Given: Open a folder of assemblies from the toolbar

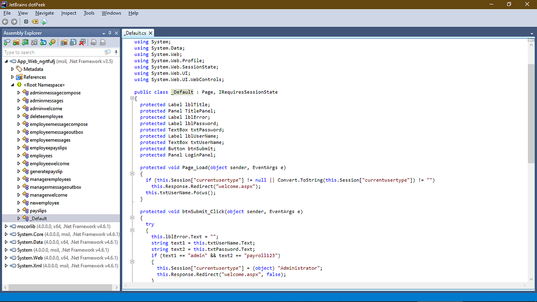Looking at the screenshot, I should tap(16, 42).
